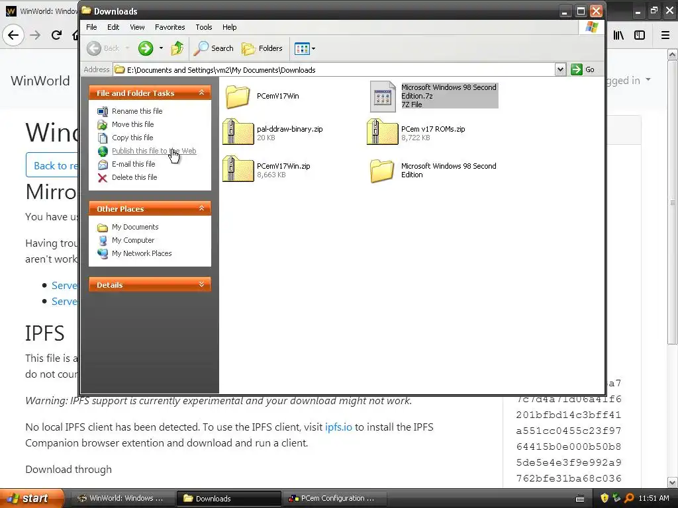Click the security shield tray icon
678x508 pixels.
pos(604,498)
